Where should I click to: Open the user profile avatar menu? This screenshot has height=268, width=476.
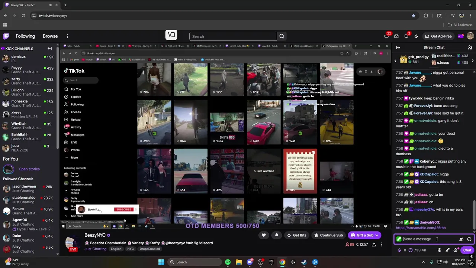[470, 36]
